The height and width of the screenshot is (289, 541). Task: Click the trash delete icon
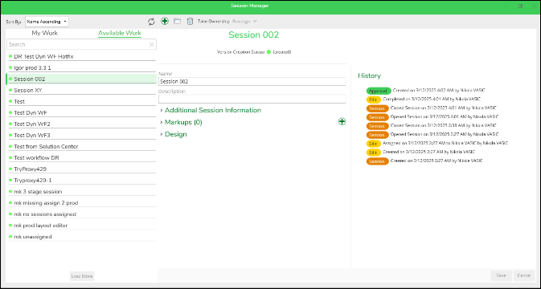point(190,22)
